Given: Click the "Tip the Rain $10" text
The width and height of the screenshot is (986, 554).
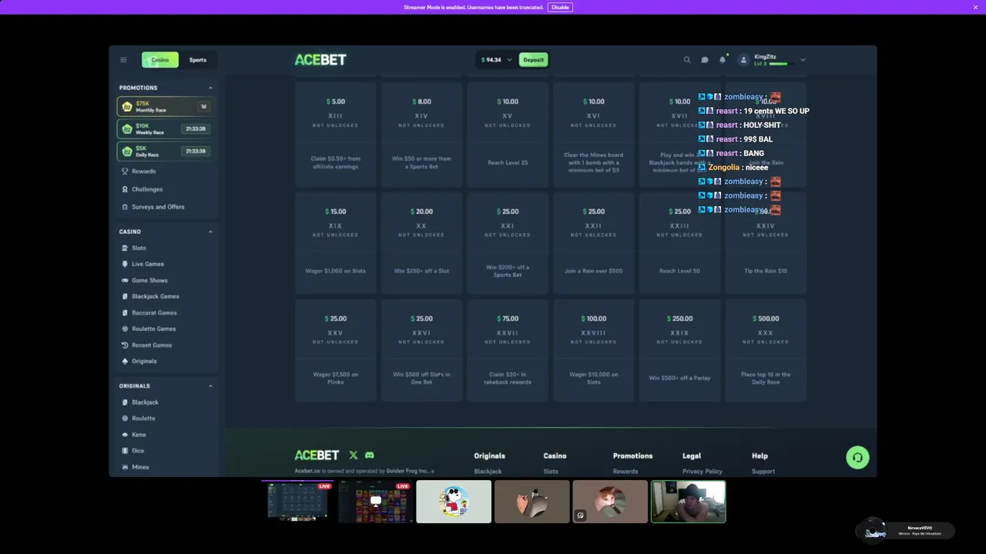Looking at the screenshot, I should (766, 271).
